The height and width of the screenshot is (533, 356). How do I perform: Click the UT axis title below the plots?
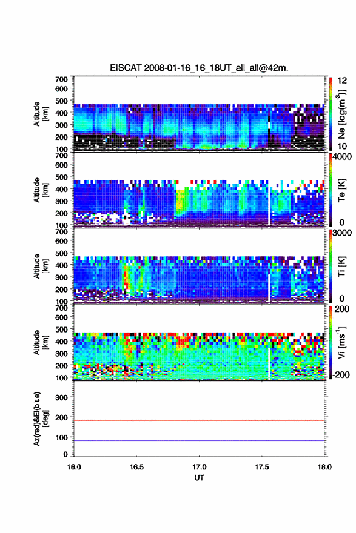[x=199, y=478]
